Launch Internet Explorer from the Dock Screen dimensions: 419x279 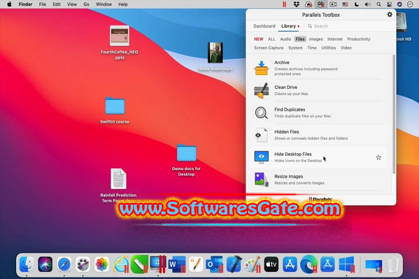pos(120,264)
